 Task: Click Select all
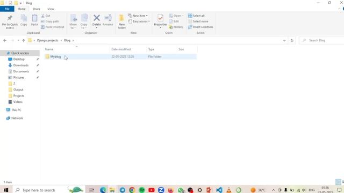196,16
